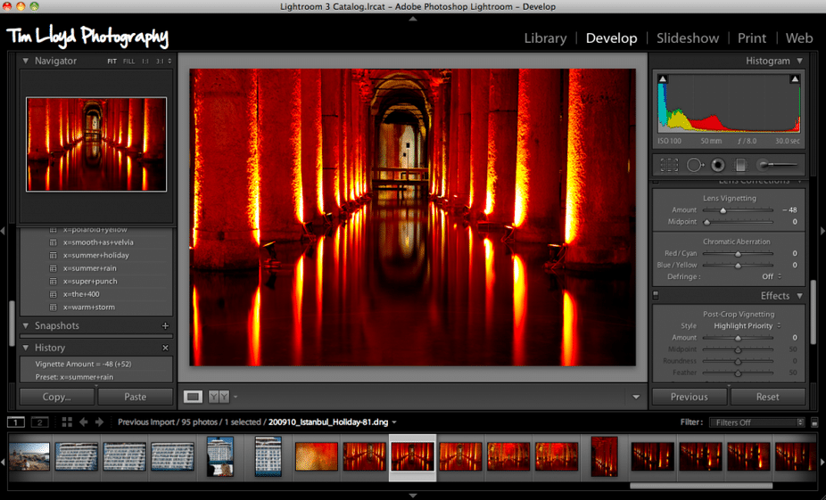Click the Previous button
826x500 pixels.
tap(689, 397)
